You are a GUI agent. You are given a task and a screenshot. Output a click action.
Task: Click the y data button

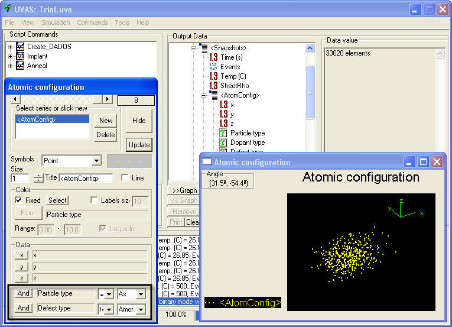click(x=22, y=267)
